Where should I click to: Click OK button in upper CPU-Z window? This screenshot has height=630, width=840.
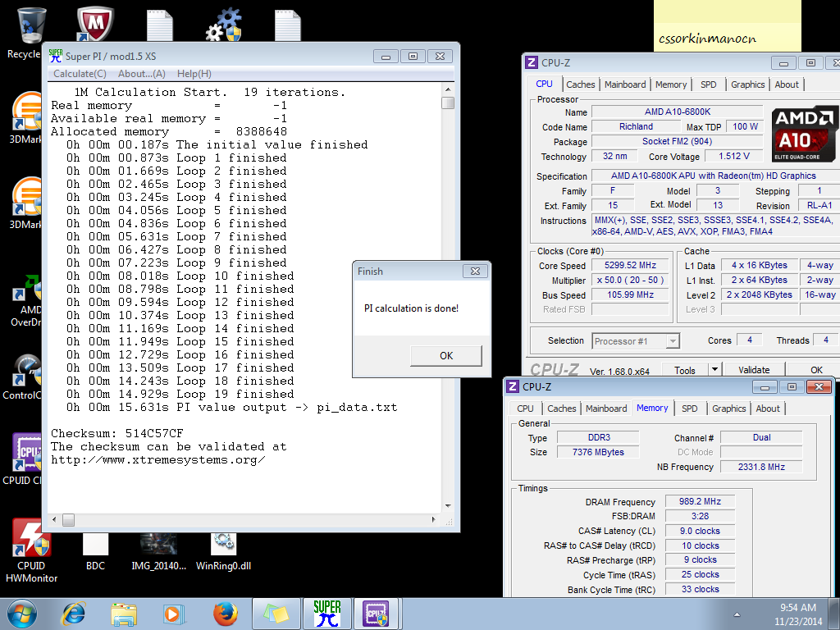point(816,370)
